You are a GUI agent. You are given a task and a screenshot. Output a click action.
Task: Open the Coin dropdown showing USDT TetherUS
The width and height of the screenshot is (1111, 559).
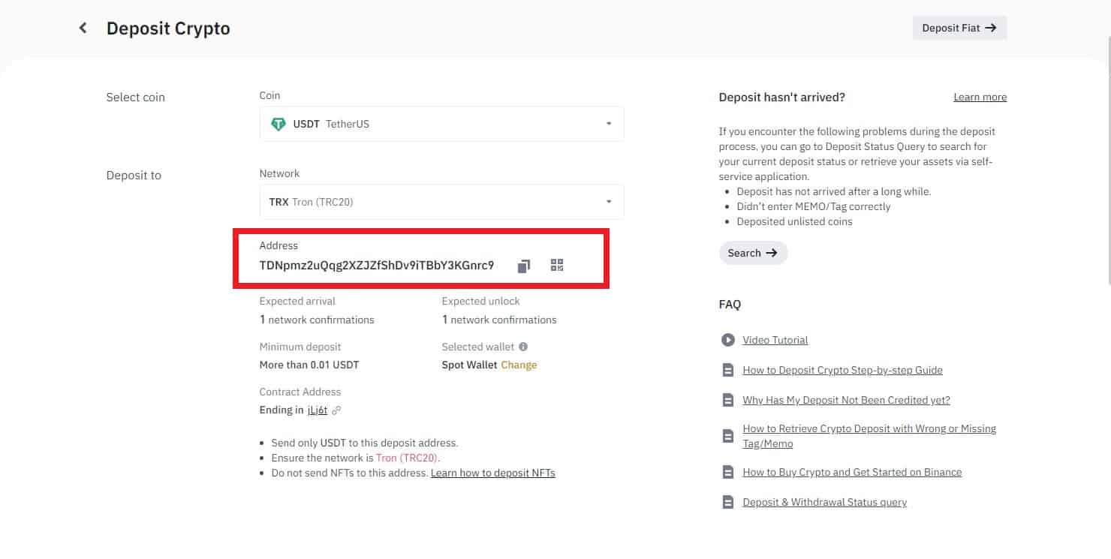tap(441, 124)
